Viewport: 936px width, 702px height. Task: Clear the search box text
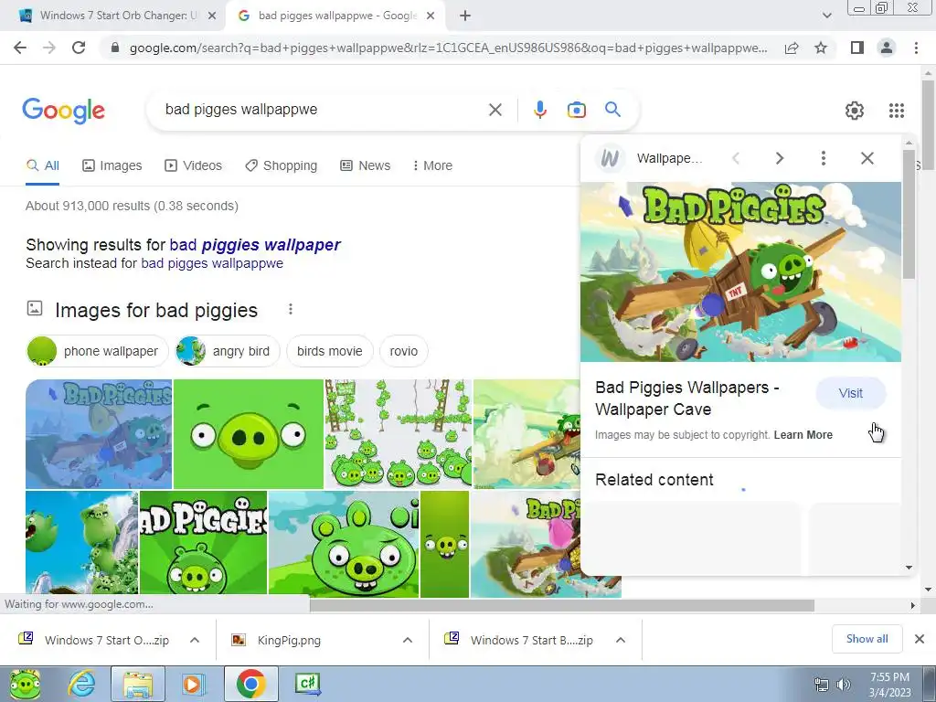coord(495,110)
